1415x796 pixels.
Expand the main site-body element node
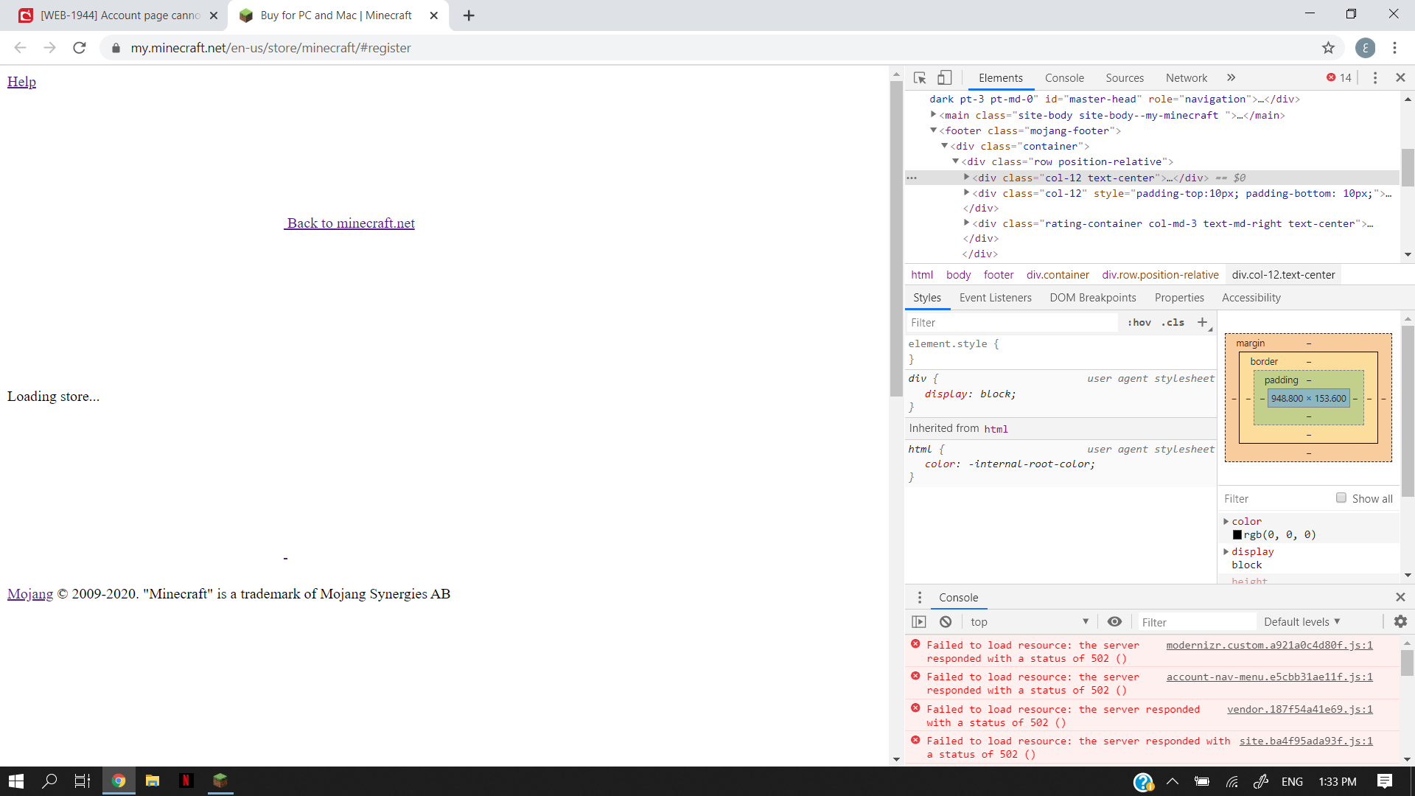tap(934, 115)
